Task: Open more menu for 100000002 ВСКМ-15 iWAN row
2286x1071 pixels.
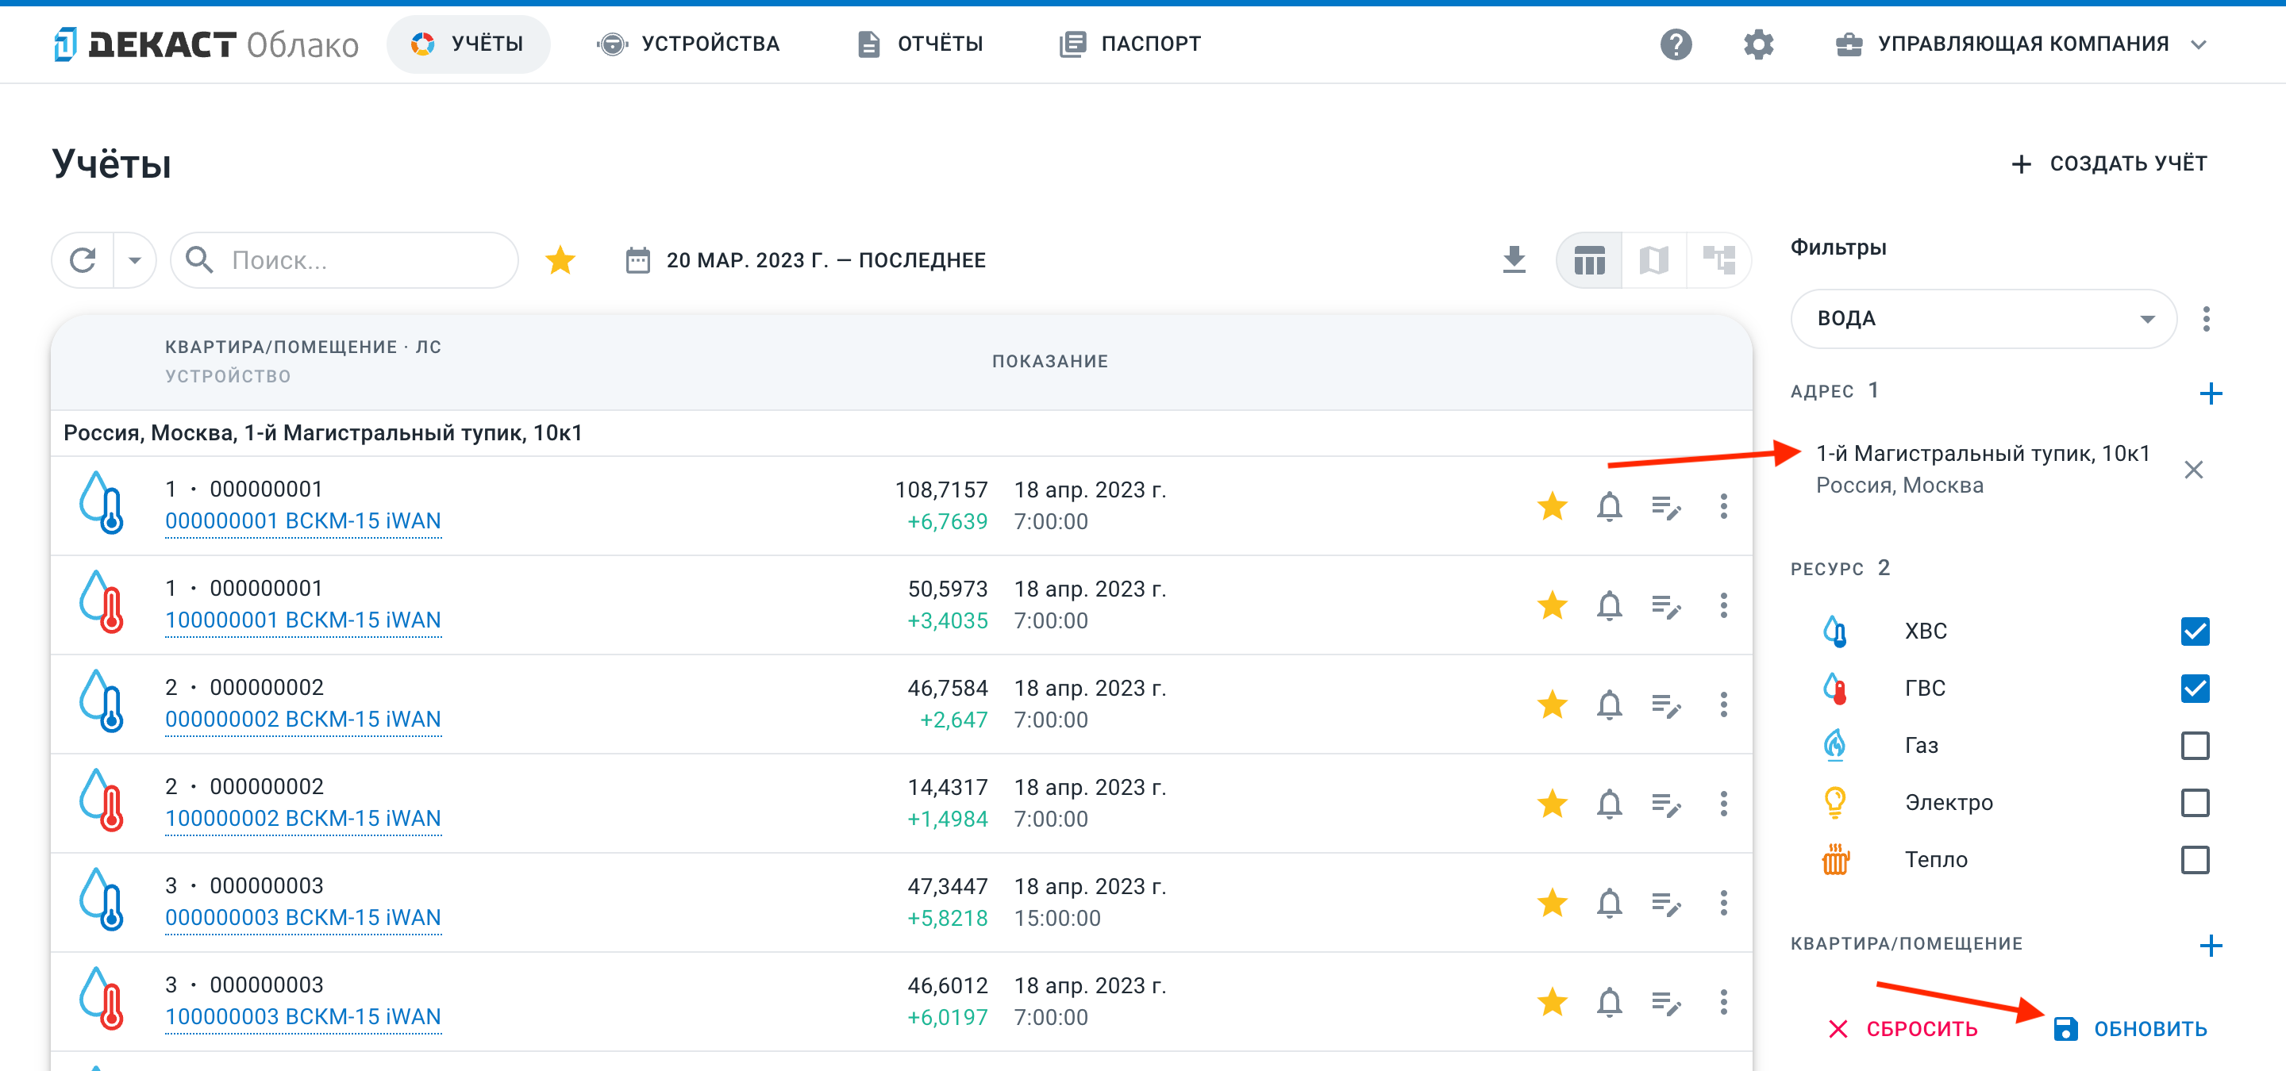Action: [1723, 804]
